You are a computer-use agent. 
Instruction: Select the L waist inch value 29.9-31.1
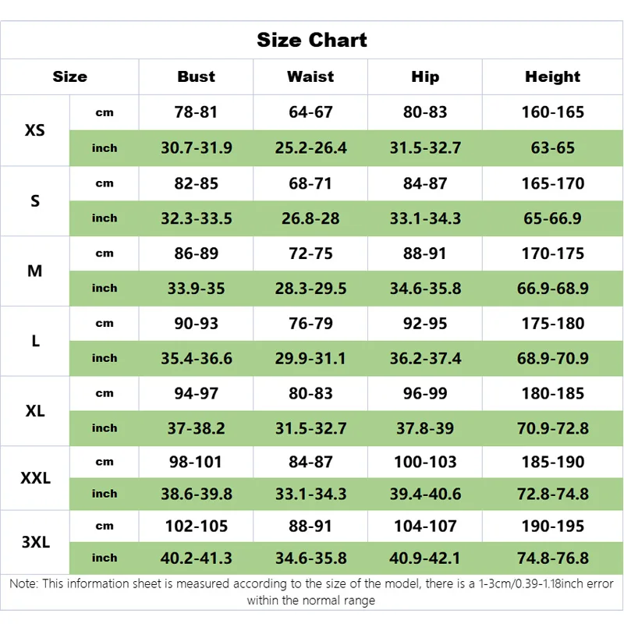click(x=310, y=358)
